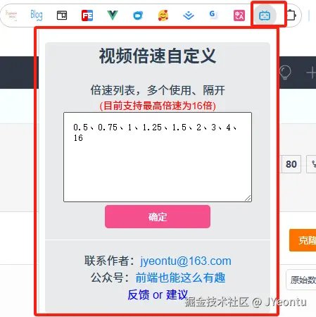Click the browser window screenshot extension icon
This screenshot has height=317, width=316.
coord(62,15)
